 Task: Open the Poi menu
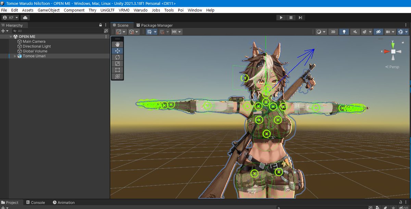[x=180, y=10]
